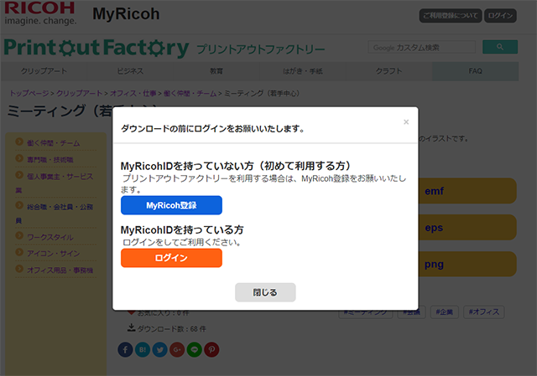The height and width of the screenshot is (376, 537).
Task: Click the MyRicoh site title
Action: 126,14
